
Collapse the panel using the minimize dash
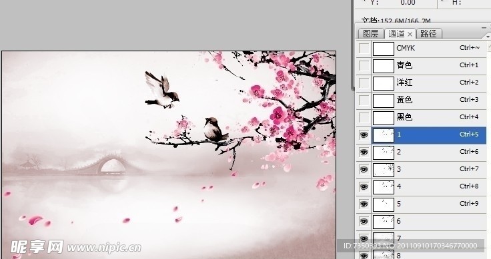coord(484,28)
